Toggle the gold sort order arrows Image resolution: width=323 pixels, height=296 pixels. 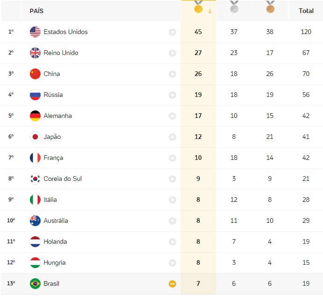[210, 11]
